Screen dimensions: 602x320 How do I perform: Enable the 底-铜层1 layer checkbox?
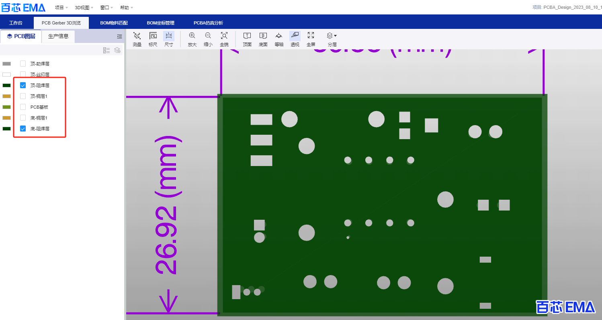point(23,117)
